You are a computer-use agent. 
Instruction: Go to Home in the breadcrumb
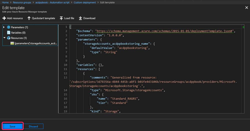pyautogui.click(x=5, y=2)
